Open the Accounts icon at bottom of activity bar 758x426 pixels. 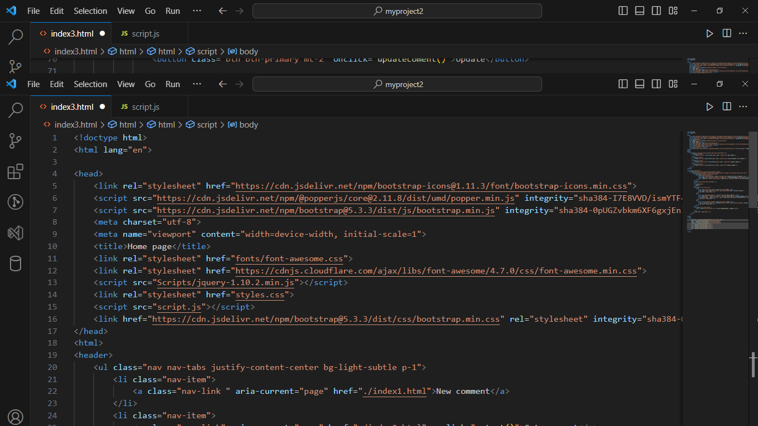coord(16,418)
